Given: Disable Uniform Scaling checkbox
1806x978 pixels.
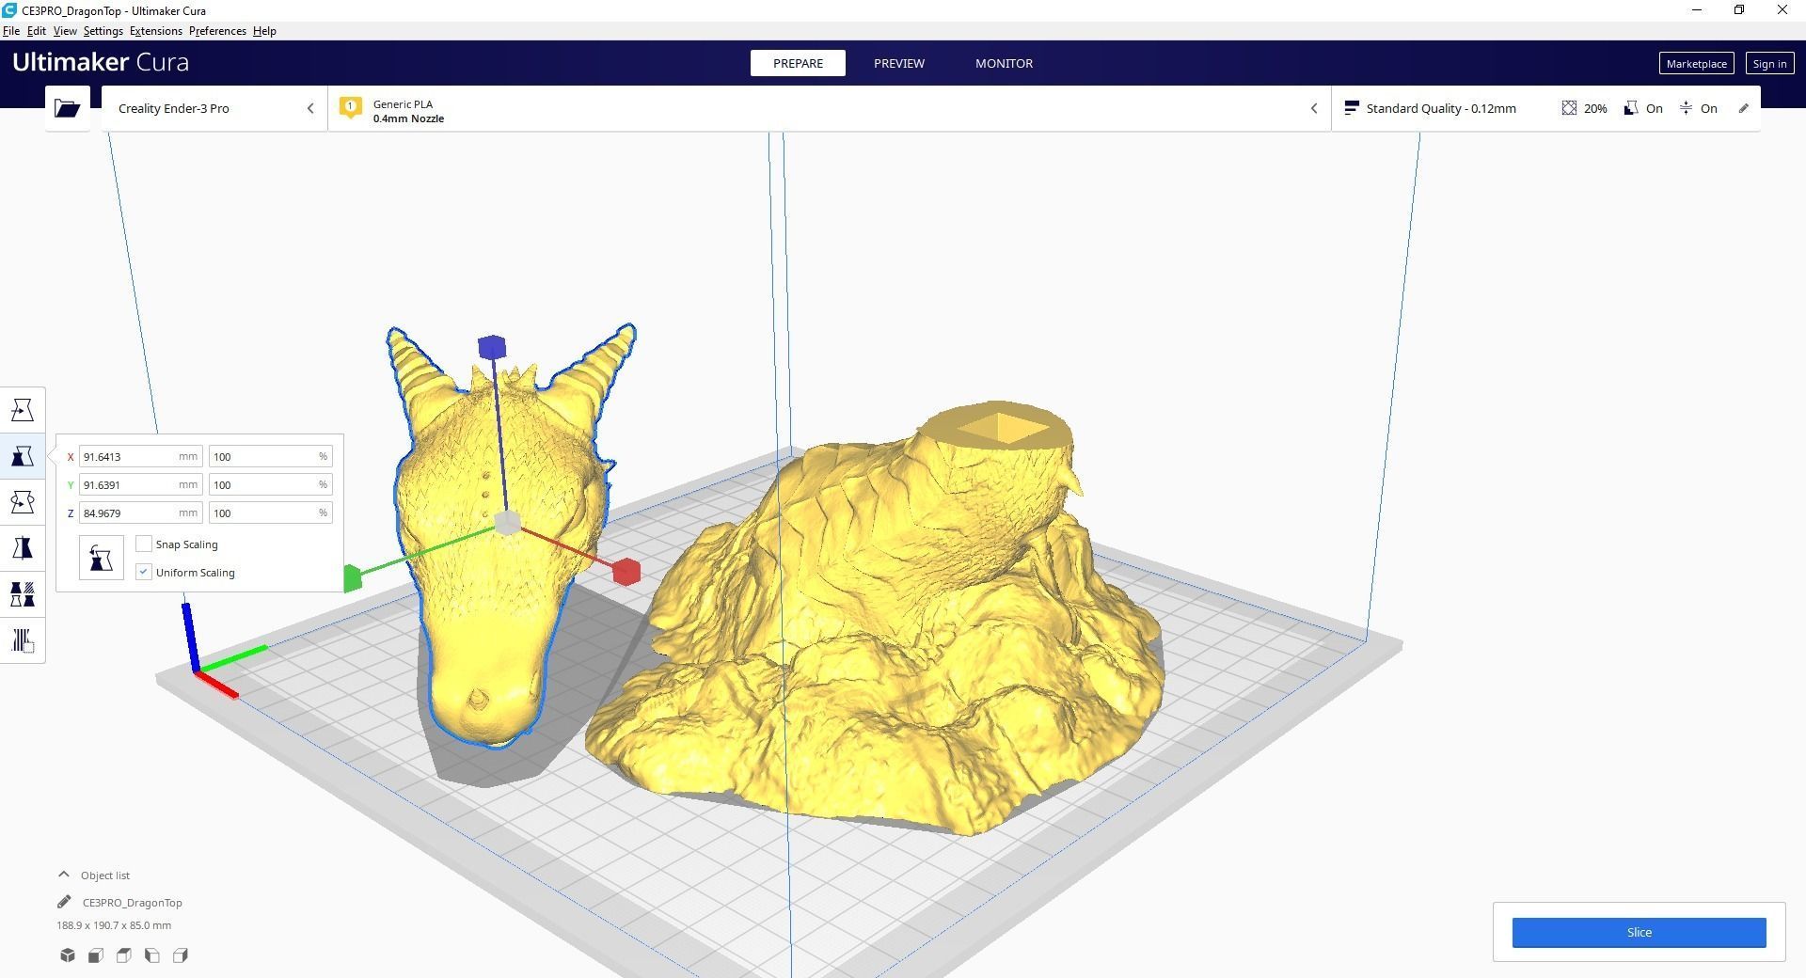Looking at the screenshot, I should pos(144,572).
